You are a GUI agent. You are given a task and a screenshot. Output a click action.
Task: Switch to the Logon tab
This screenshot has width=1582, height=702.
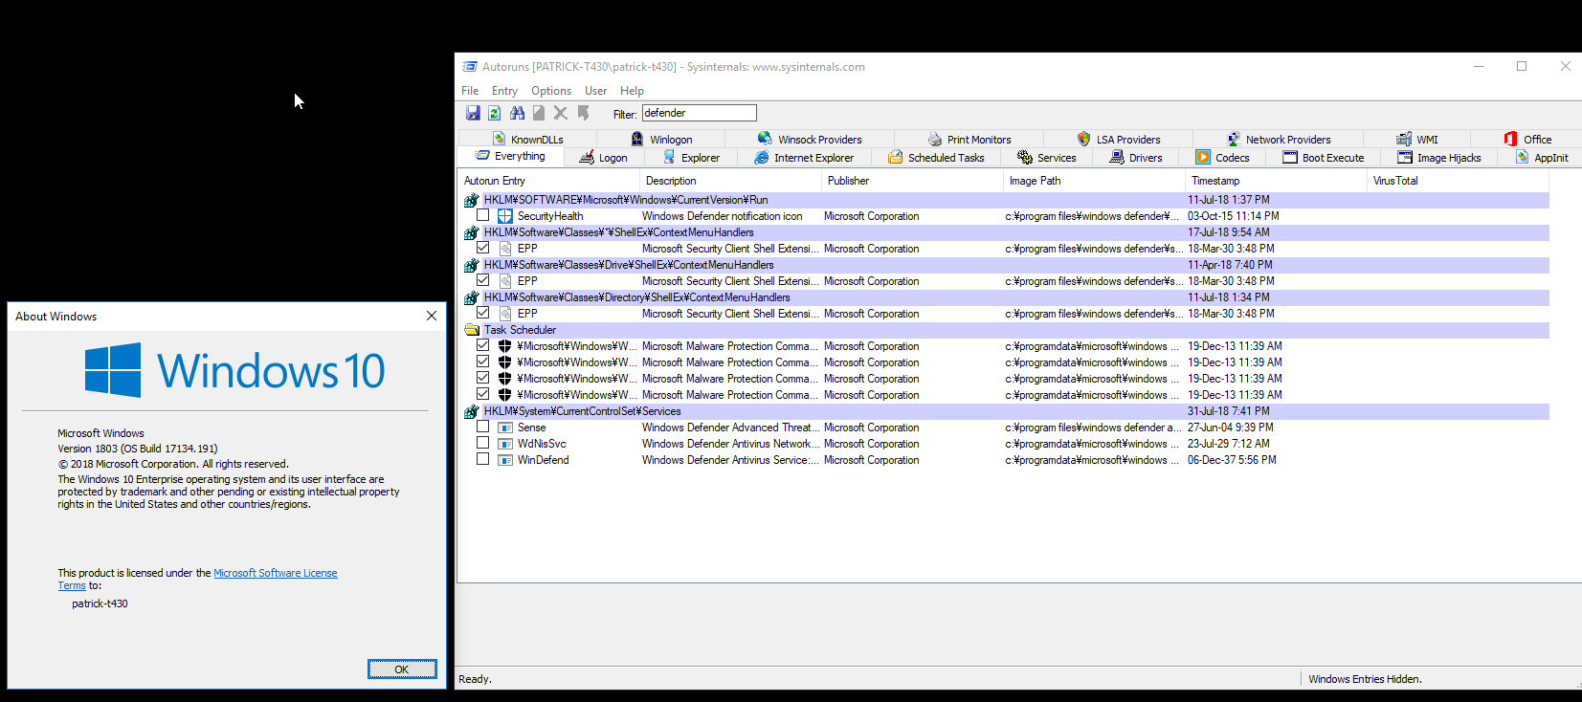(x=604, y=158)
